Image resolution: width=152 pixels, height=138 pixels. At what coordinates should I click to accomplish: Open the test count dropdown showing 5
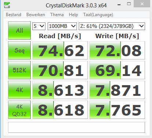coord(39,26)
